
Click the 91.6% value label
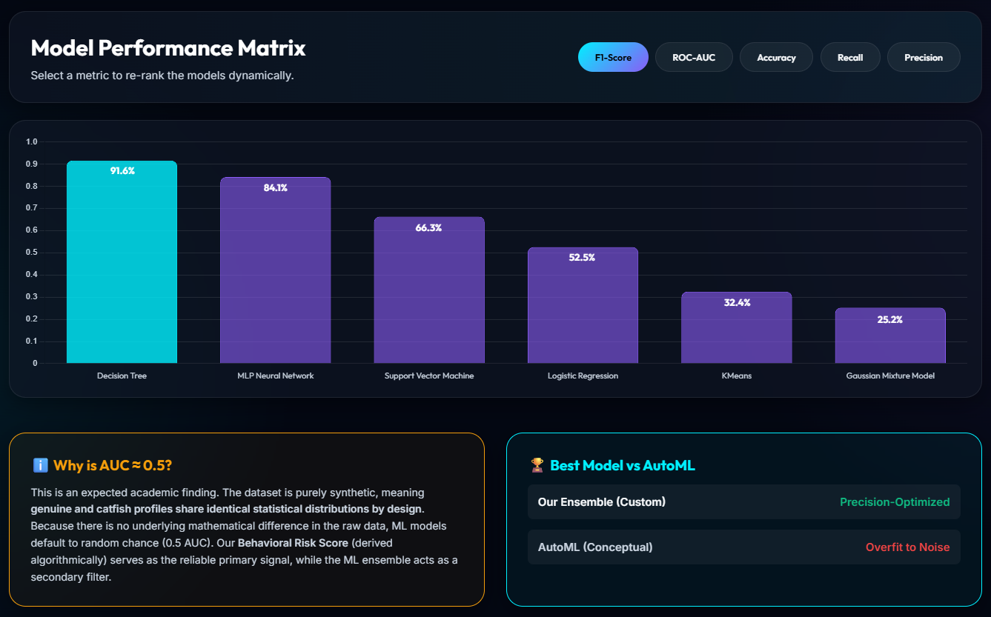tap(122, 171)
